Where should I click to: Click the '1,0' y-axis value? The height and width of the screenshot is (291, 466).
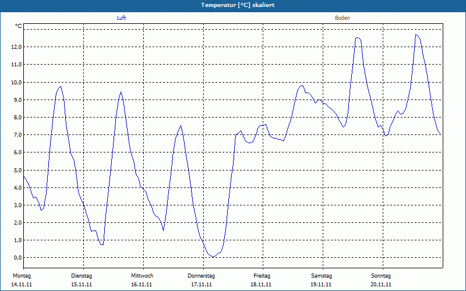point(18,240)
